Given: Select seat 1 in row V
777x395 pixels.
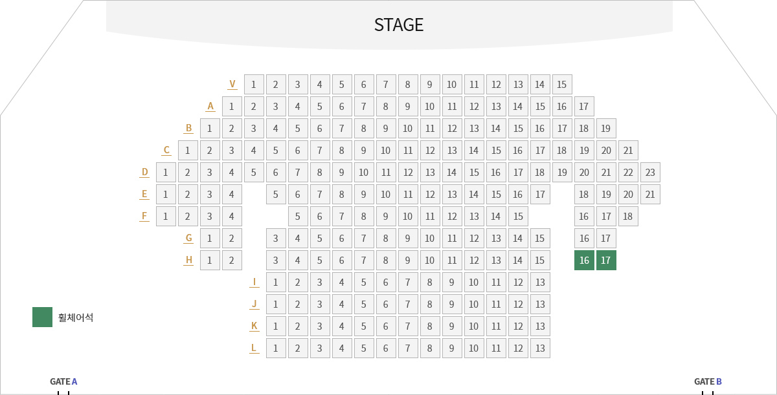Looking at the screenshot, I should tap(254, 85).
